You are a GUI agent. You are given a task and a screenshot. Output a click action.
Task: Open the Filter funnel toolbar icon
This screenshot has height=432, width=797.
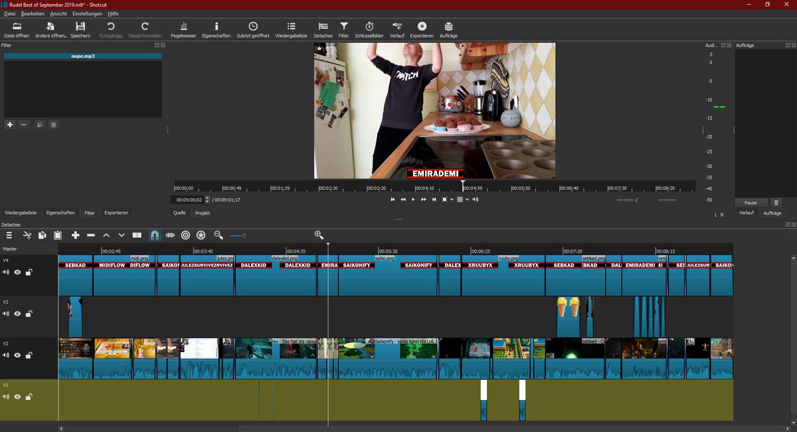(343, 29)
